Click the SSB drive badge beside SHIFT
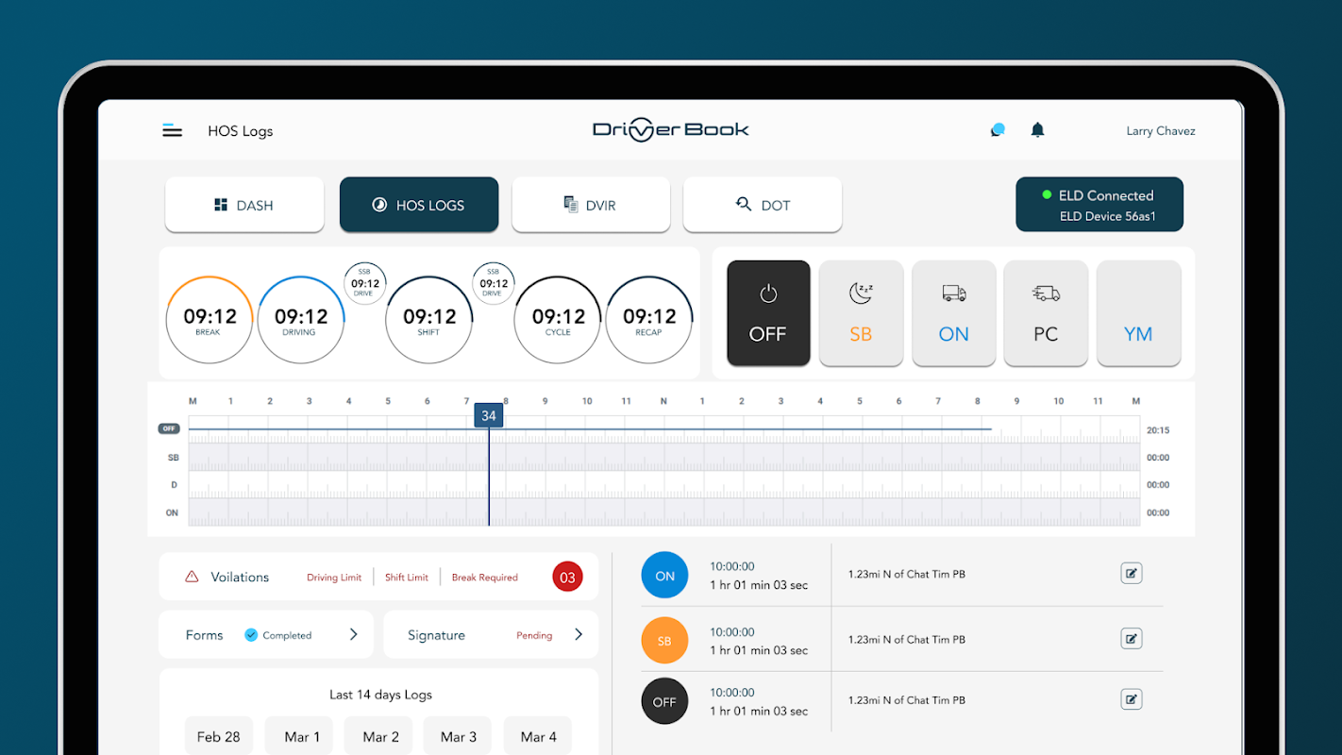This screenshot has width=1342, height=755. tap(493, 283)
